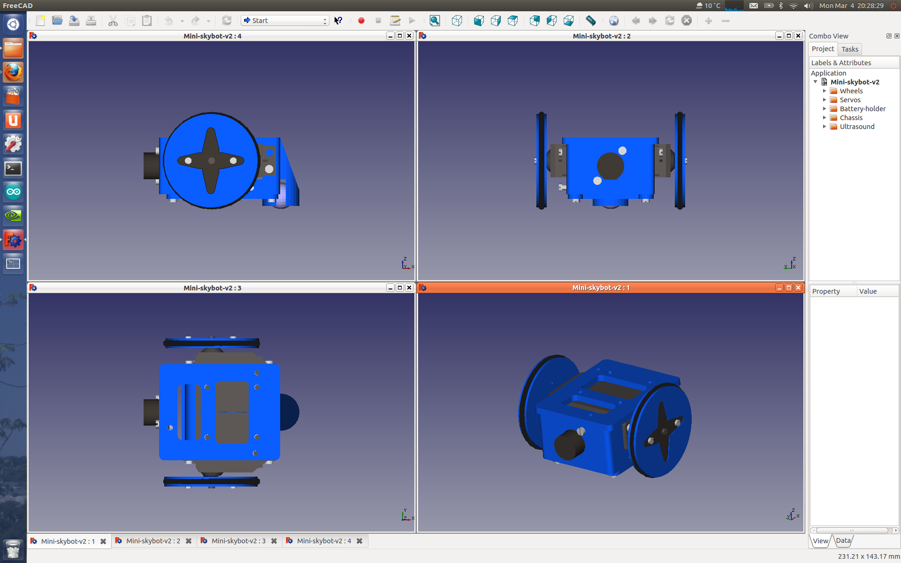Launch Firefox from the dock
Screen dimensions: 901x563
click(13, 72)
